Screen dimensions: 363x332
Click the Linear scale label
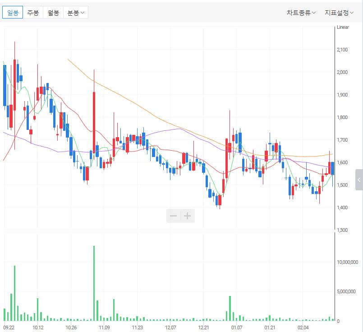pyautogui.click(x=343, y=27)
